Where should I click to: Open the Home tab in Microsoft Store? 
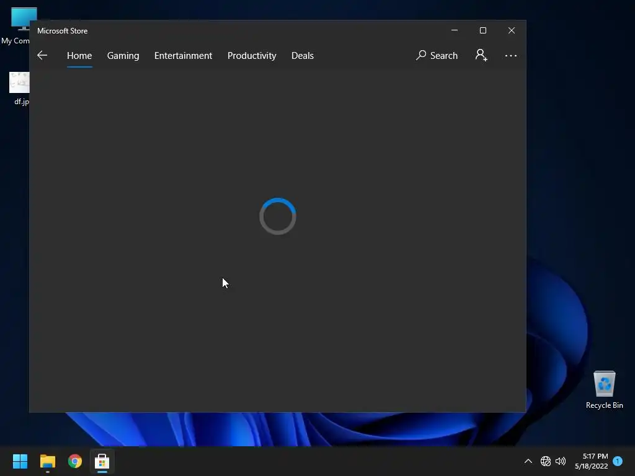79,55
